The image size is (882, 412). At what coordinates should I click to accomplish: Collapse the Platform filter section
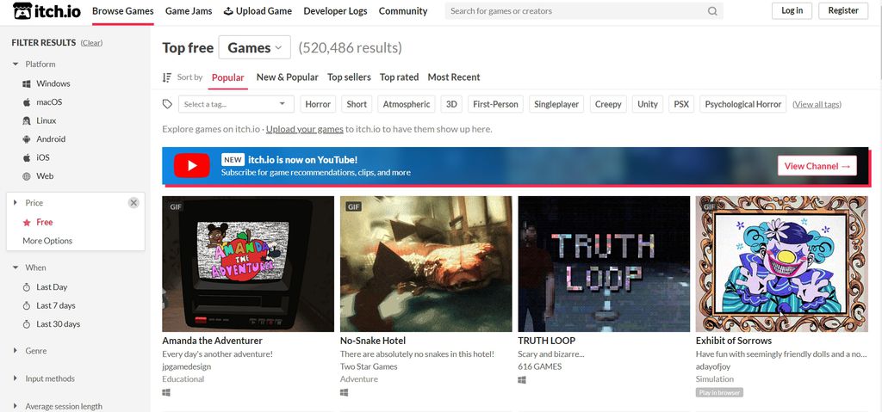point(16,65)
